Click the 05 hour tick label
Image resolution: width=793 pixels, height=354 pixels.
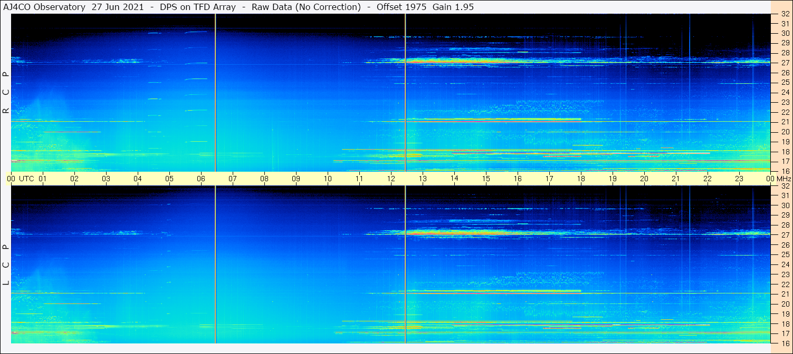[169, 179]
